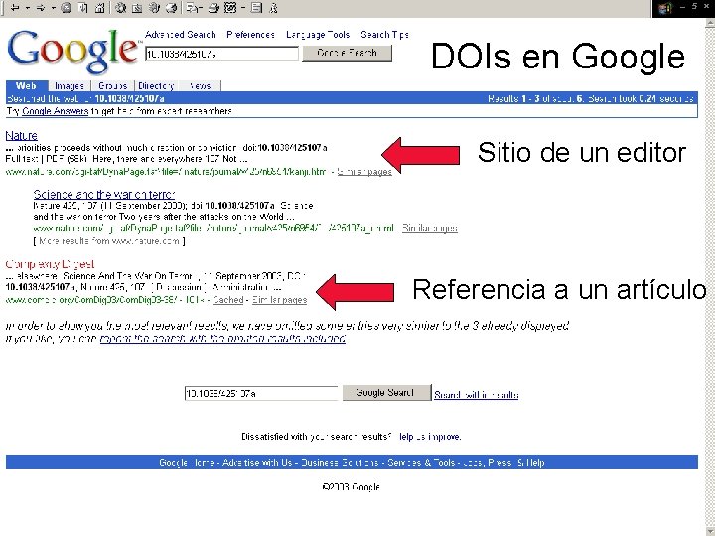
Task: Click the bottom Google Search button
Action: click(x=386, y=393)
